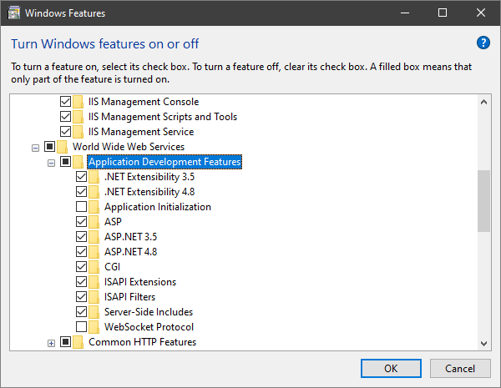
Task: Expand the Common HTTP Features node
Action: (x=51, y=343)
